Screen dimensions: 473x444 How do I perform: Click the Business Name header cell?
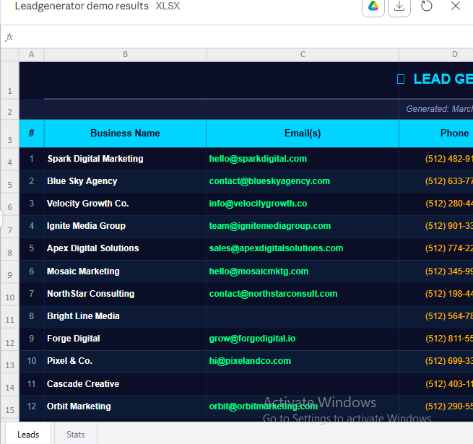click(x=125, y=134)
